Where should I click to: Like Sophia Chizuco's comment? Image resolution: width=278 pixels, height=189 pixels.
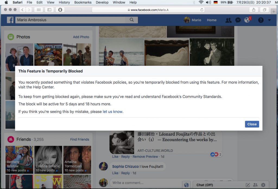[x=115, y=173]
